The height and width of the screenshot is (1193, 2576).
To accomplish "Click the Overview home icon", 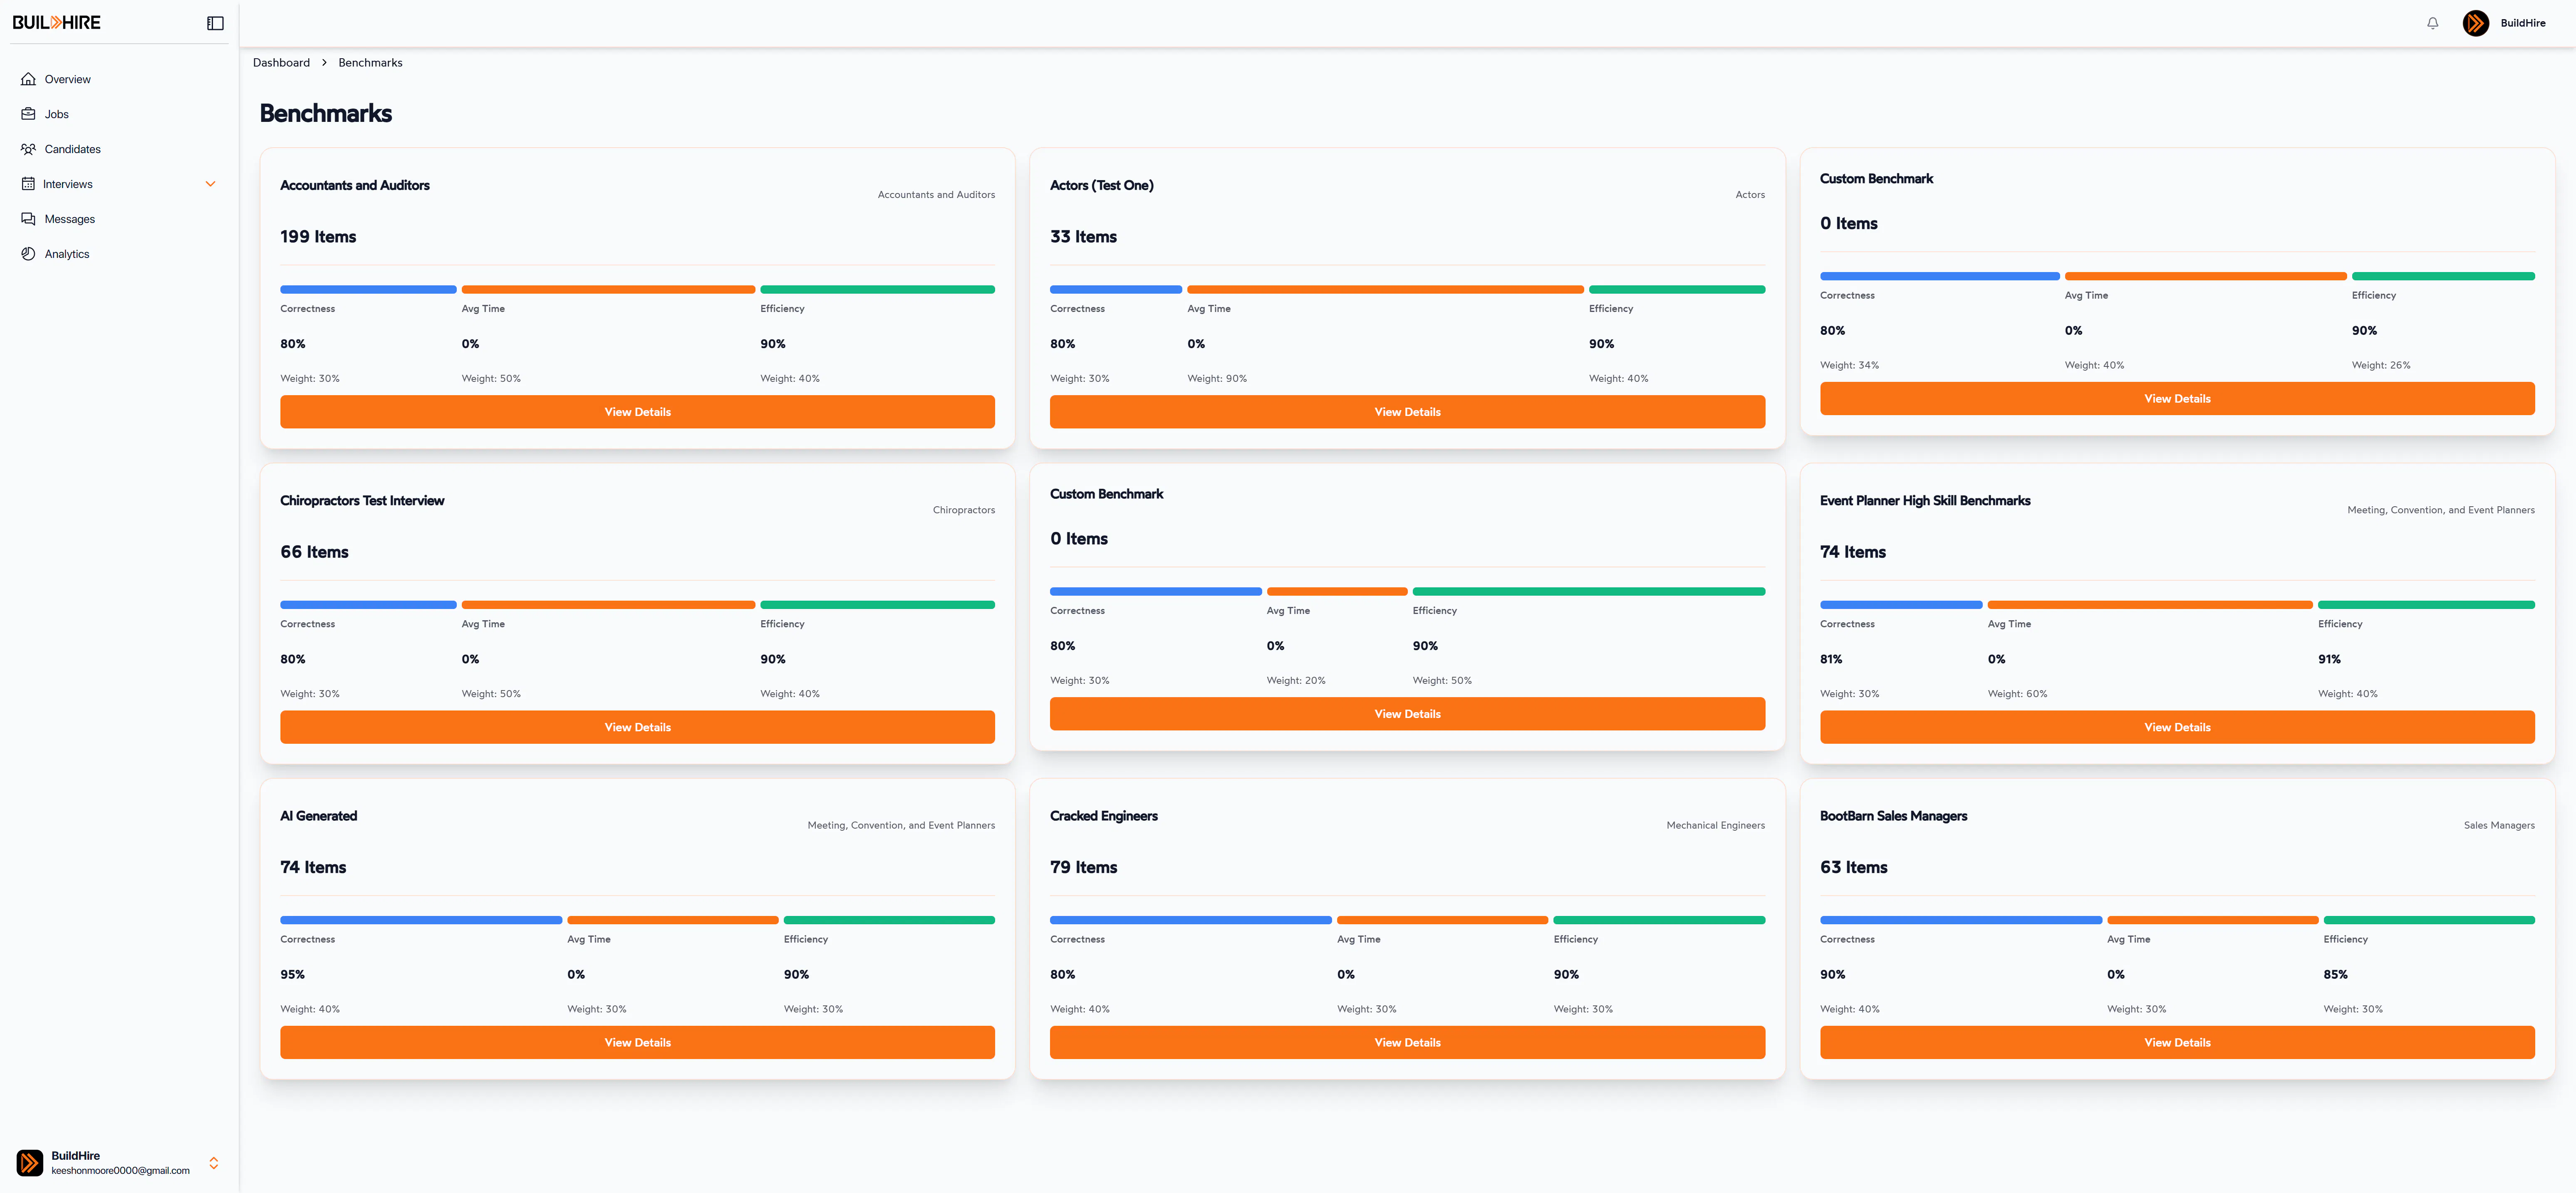I will coord(28,79).
